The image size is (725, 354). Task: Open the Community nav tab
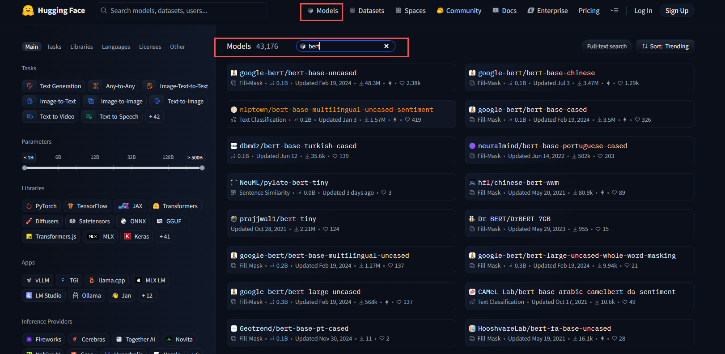point(459,11)
